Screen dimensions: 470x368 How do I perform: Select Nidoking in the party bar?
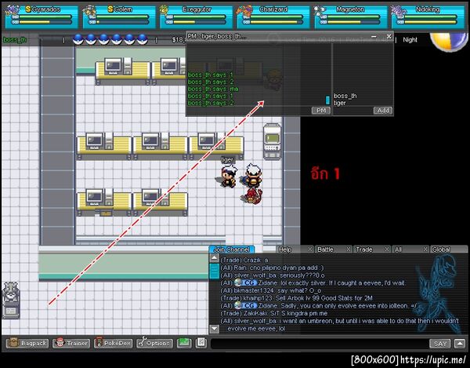(x=428, y=16)
